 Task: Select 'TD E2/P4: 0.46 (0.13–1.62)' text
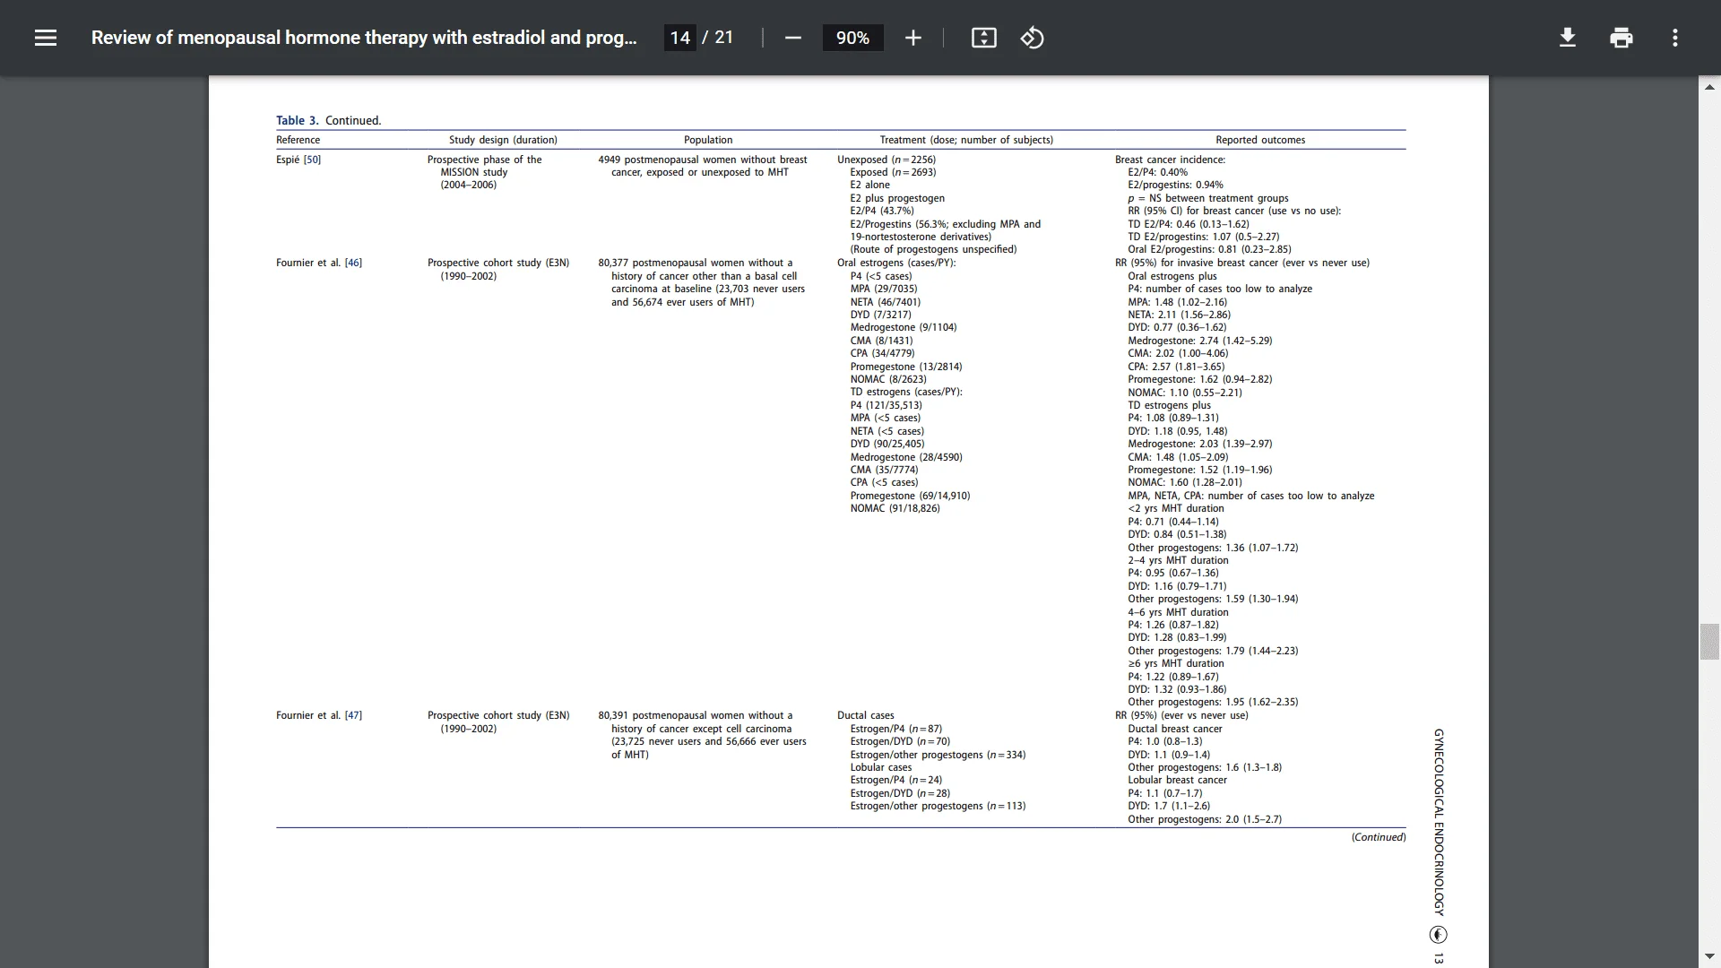(1189, 224)
